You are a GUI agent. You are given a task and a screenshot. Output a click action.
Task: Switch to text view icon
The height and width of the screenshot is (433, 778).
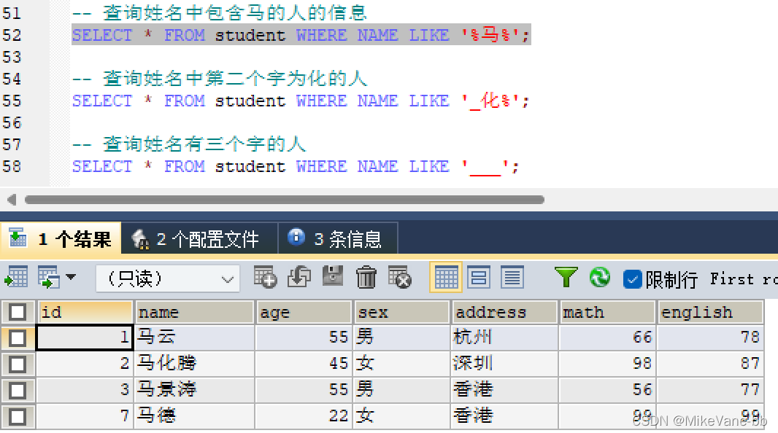point(512,278)
